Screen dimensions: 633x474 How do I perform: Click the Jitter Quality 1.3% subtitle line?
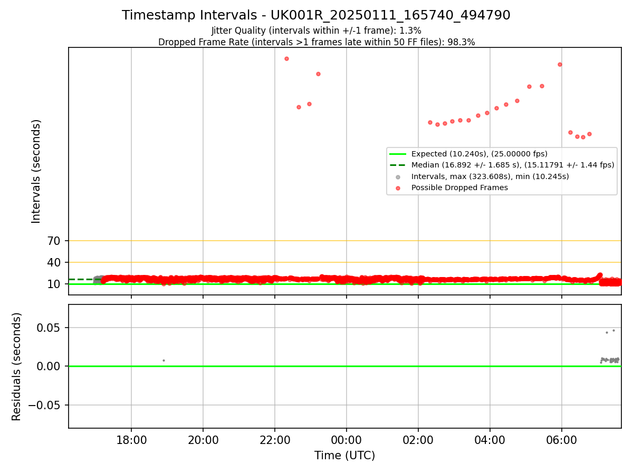coord(316,31)
